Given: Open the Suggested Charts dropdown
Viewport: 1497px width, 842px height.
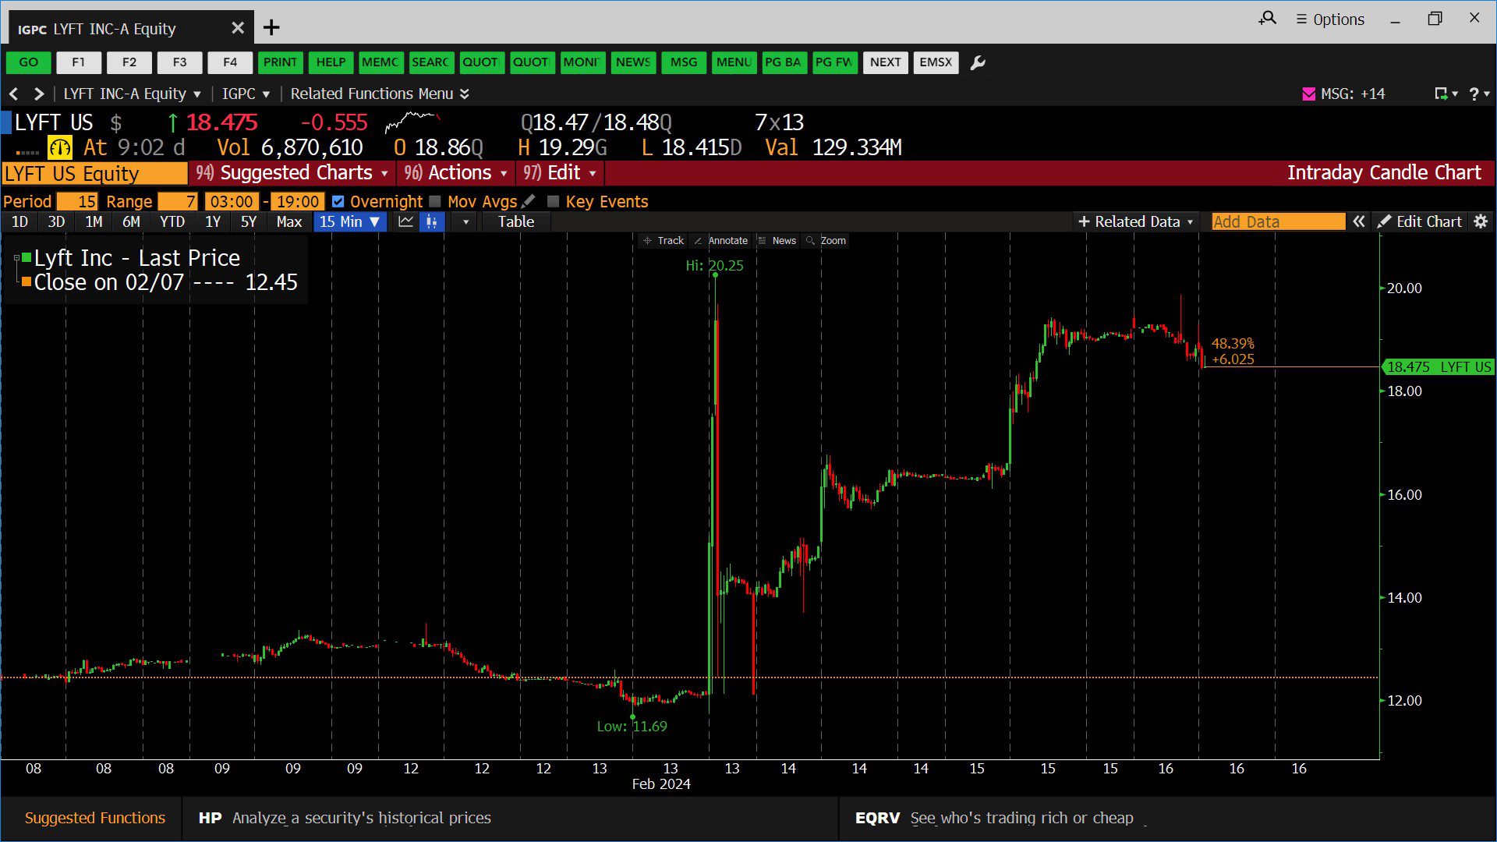Looking at the screenshot, I should pyautogui.click(x=292, y=173).
